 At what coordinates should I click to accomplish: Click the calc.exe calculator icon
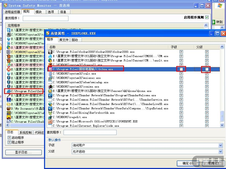50,74
